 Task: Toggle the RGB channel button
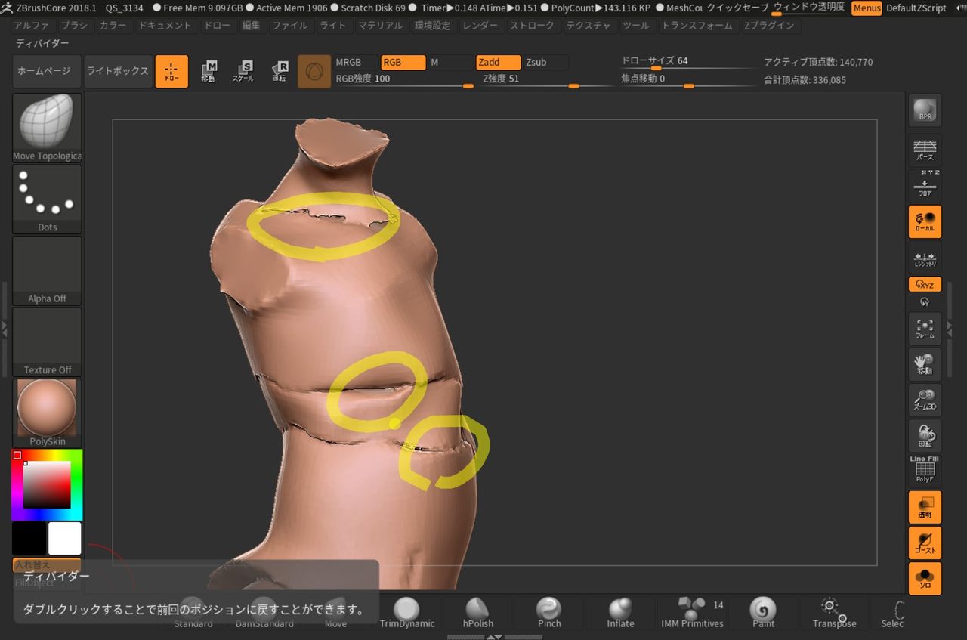[403, 62]
